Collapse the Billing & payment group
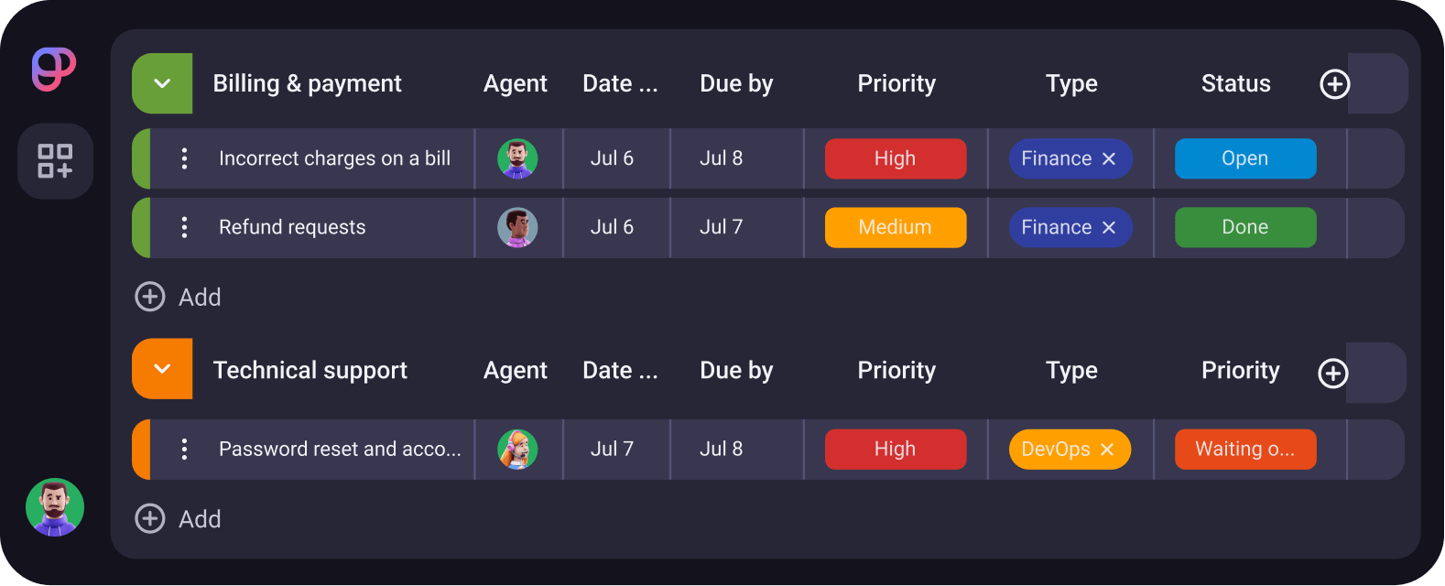 162,83
